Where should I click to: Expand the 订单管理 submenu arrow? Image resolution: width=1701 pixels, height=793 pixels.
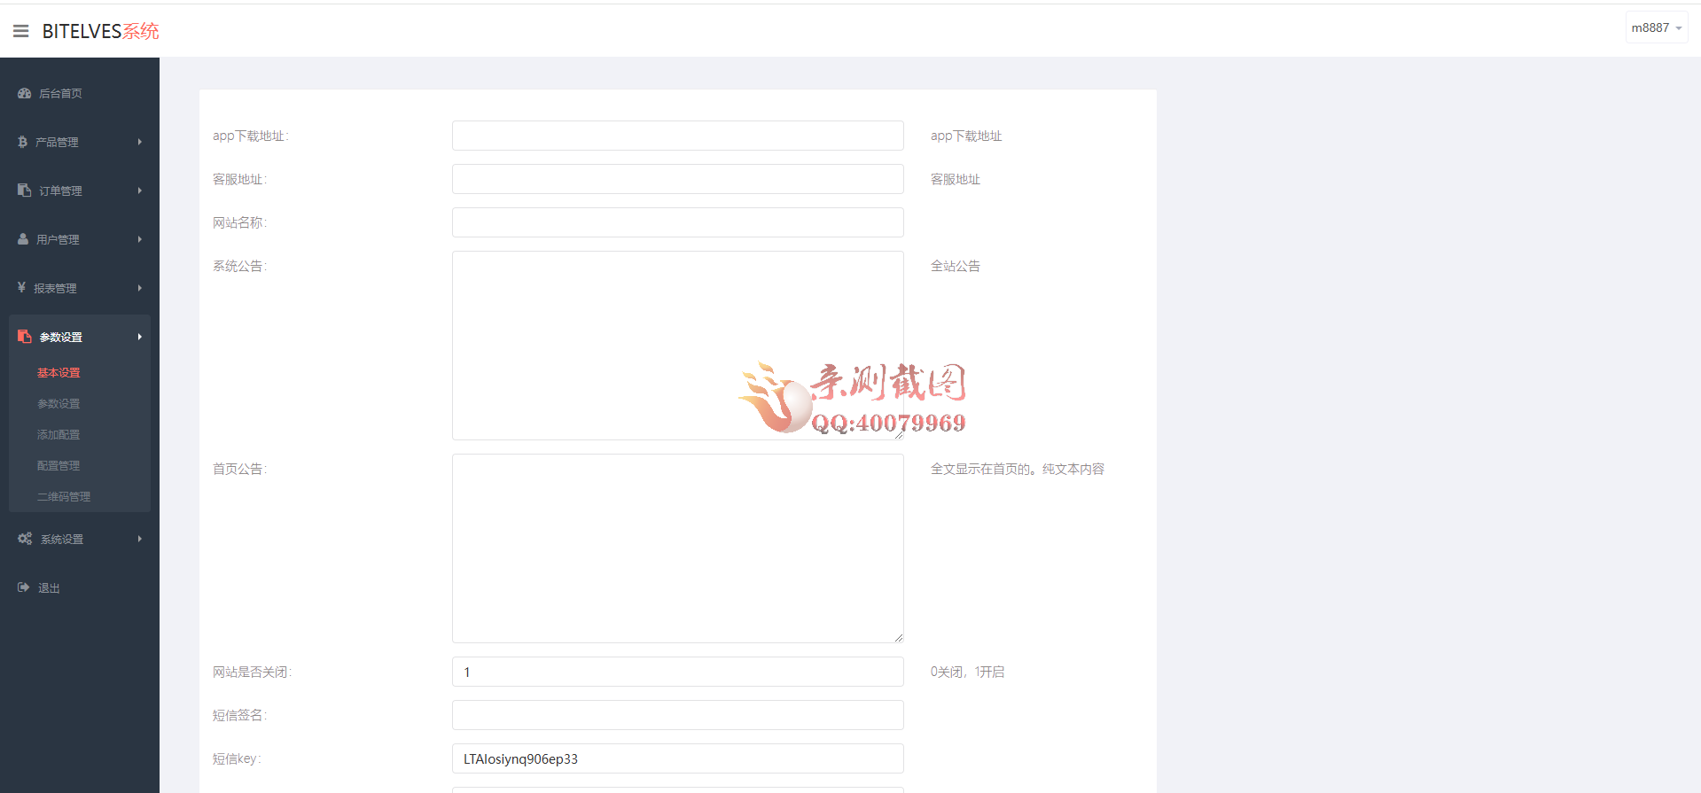tap(139, 190)
